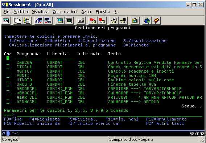
Task: Click the Print Screen toolbar icon
Action: (6, 21)
